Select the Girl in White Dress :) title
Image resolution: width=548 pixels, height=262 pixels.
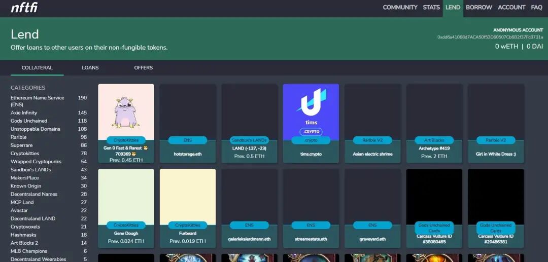pyautogui.click(x=496, y=154)
